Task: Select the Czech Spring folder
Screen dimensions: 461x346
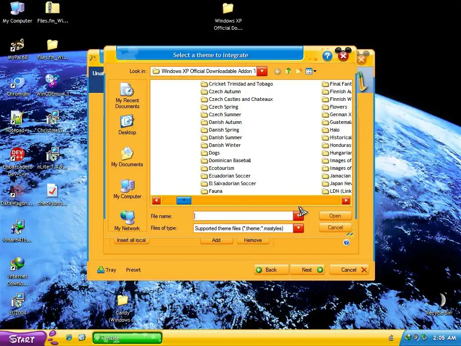Action: pos(220,107)
